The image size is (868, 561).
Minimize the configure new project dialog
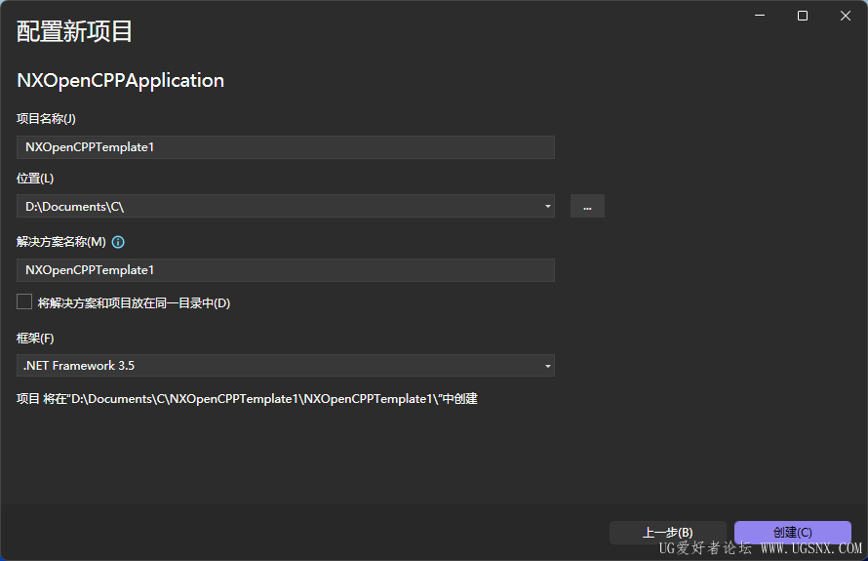pos(760,16)
